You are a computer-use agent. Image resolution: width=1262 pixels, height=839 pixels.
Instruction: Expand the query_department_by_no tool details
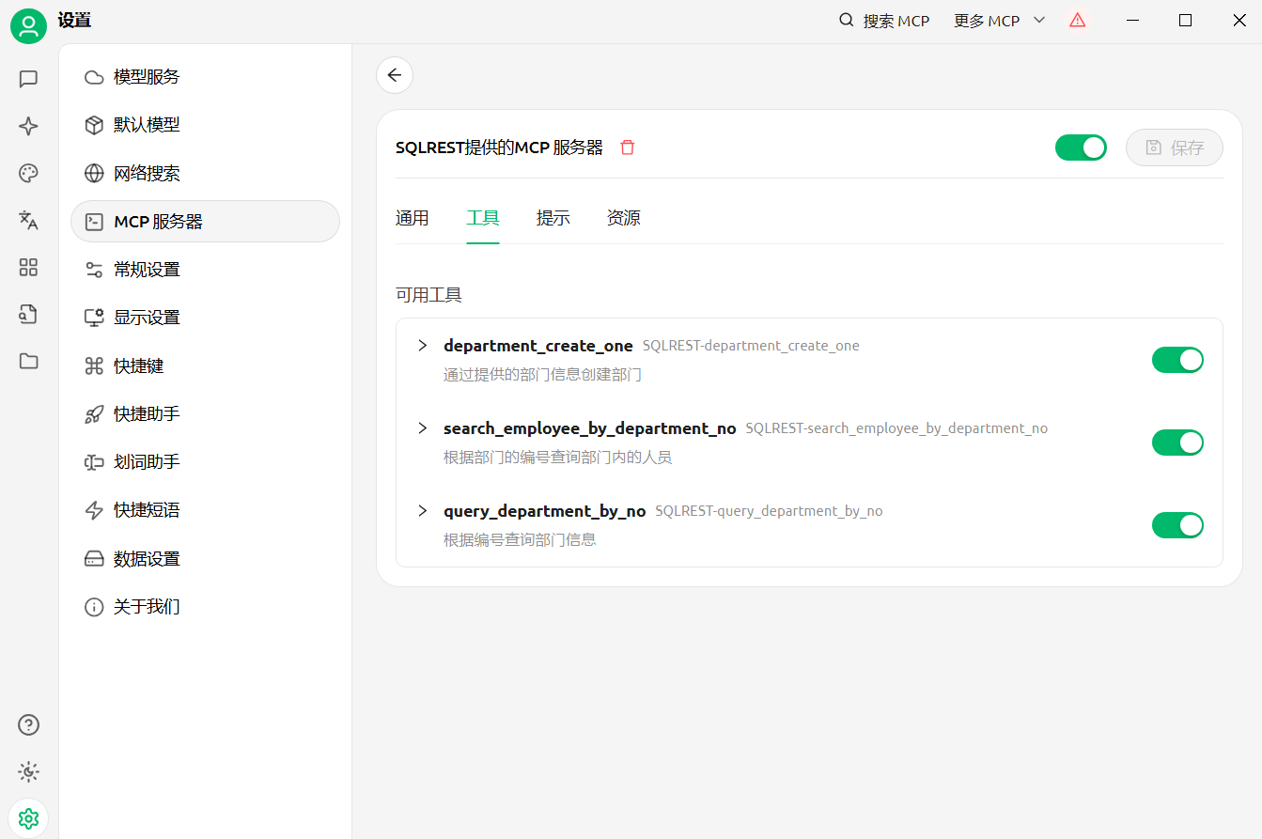(423, 510)
